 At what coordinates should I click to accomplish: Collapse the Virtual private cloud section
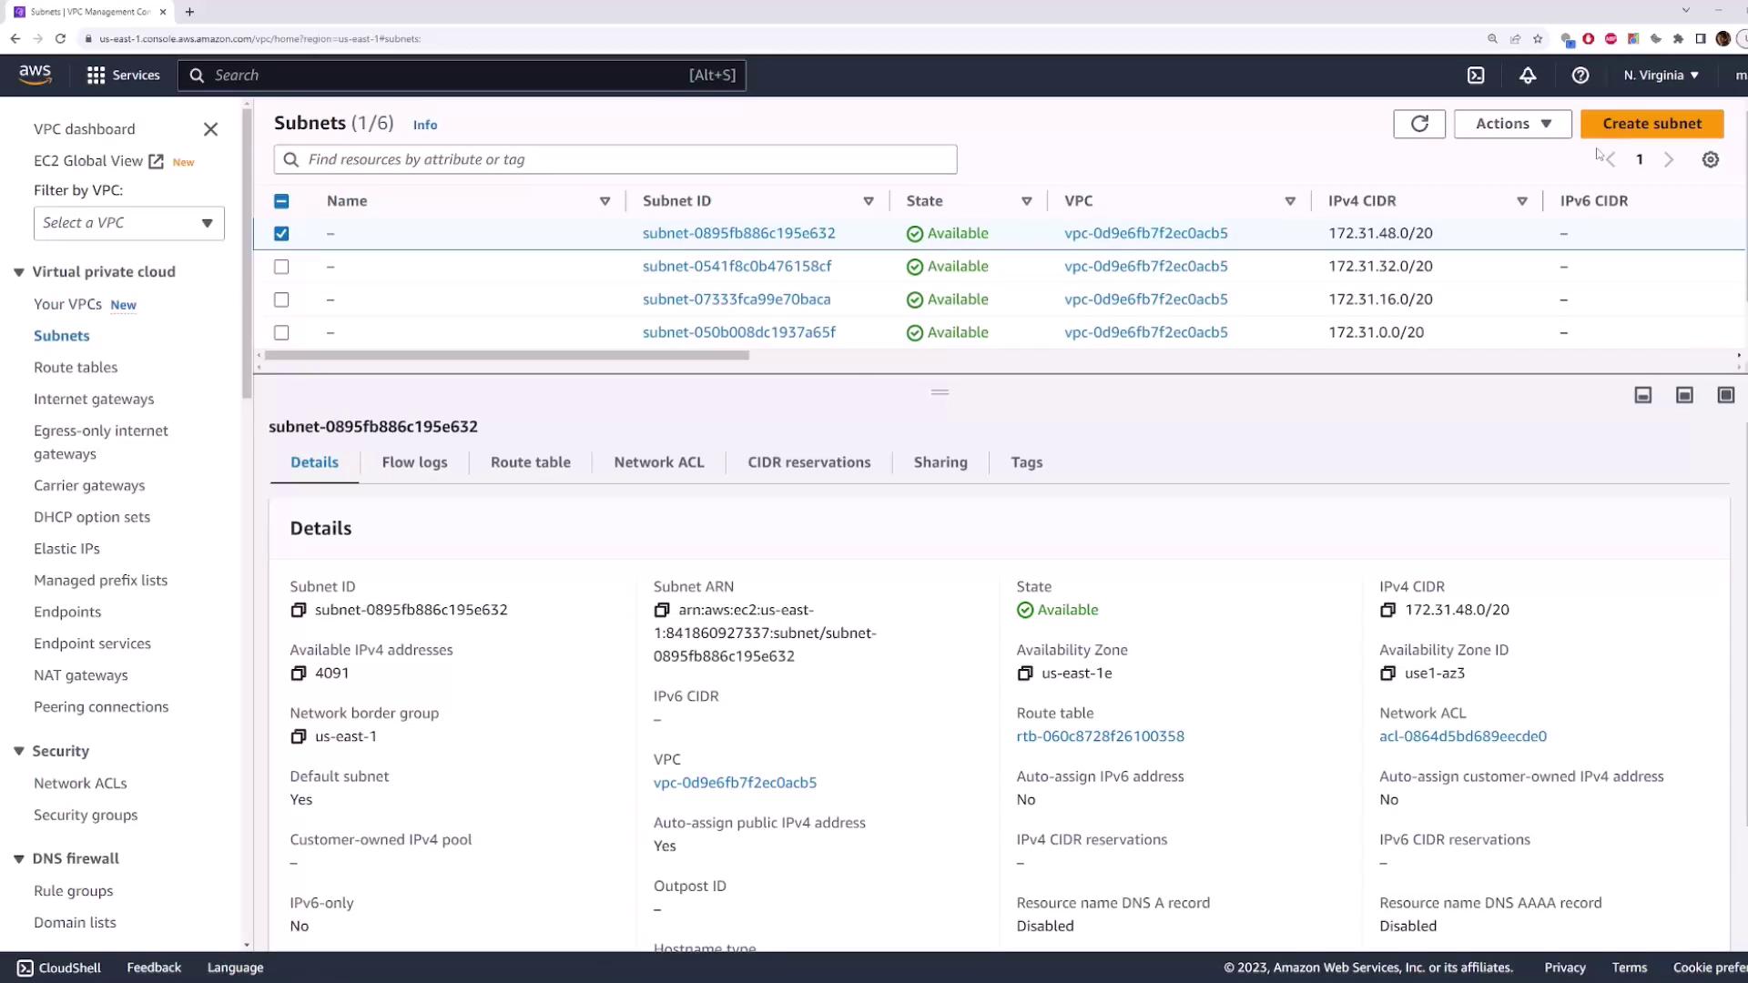pyautogui.click(x=19, y=272)
